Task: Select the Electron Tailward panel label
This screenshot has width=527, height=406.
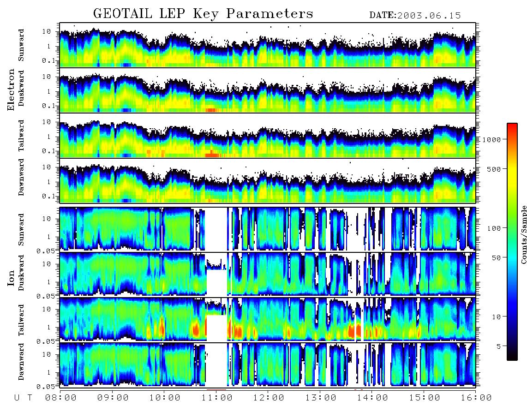Action: (x=21, y=136)
